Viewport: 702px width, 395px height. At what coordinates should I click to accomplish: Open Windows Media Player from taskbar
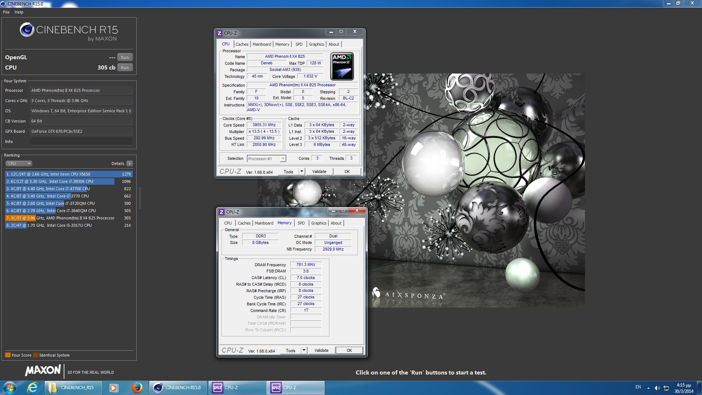click(113, 388)
